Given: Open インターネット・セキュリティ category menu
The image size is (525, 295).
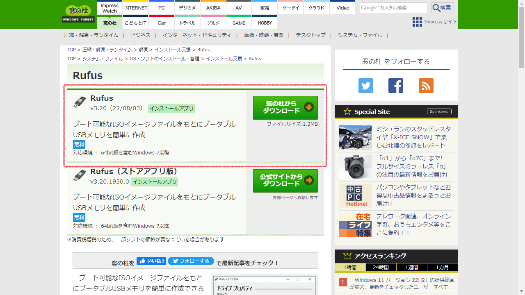Looking at the screenshot, I should pyautogui.click(x=197, y=35).
